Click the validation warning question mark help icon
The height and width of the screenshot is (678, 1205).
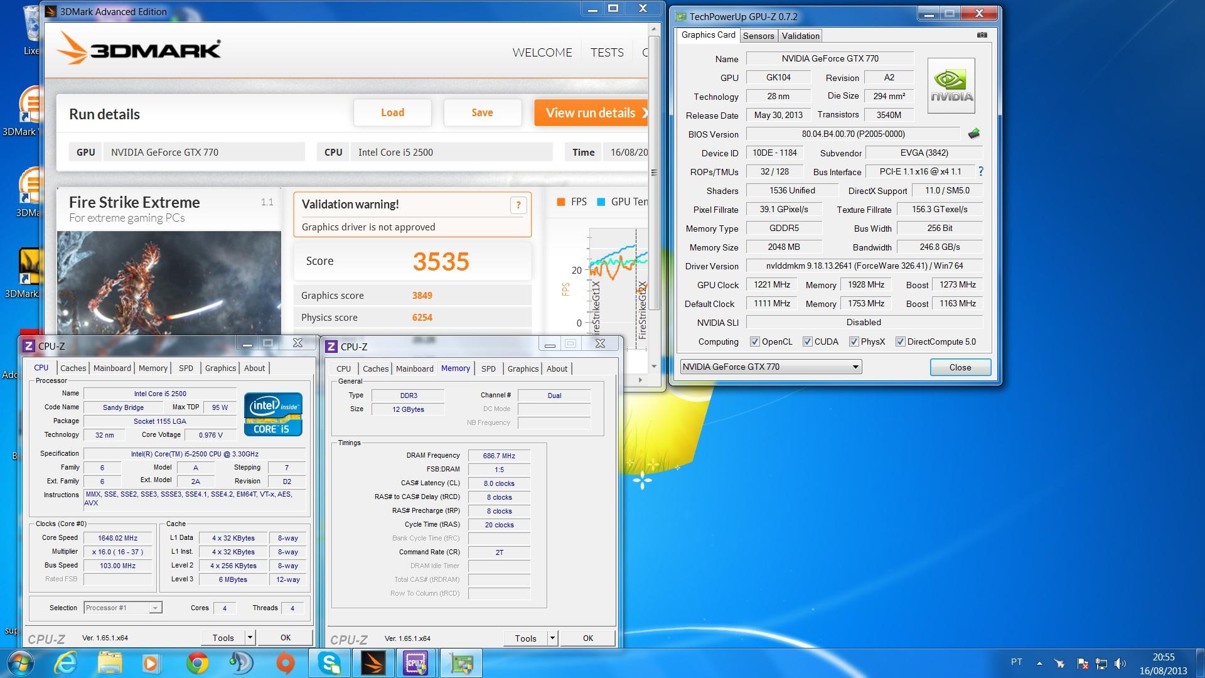[x=518, y=205]
